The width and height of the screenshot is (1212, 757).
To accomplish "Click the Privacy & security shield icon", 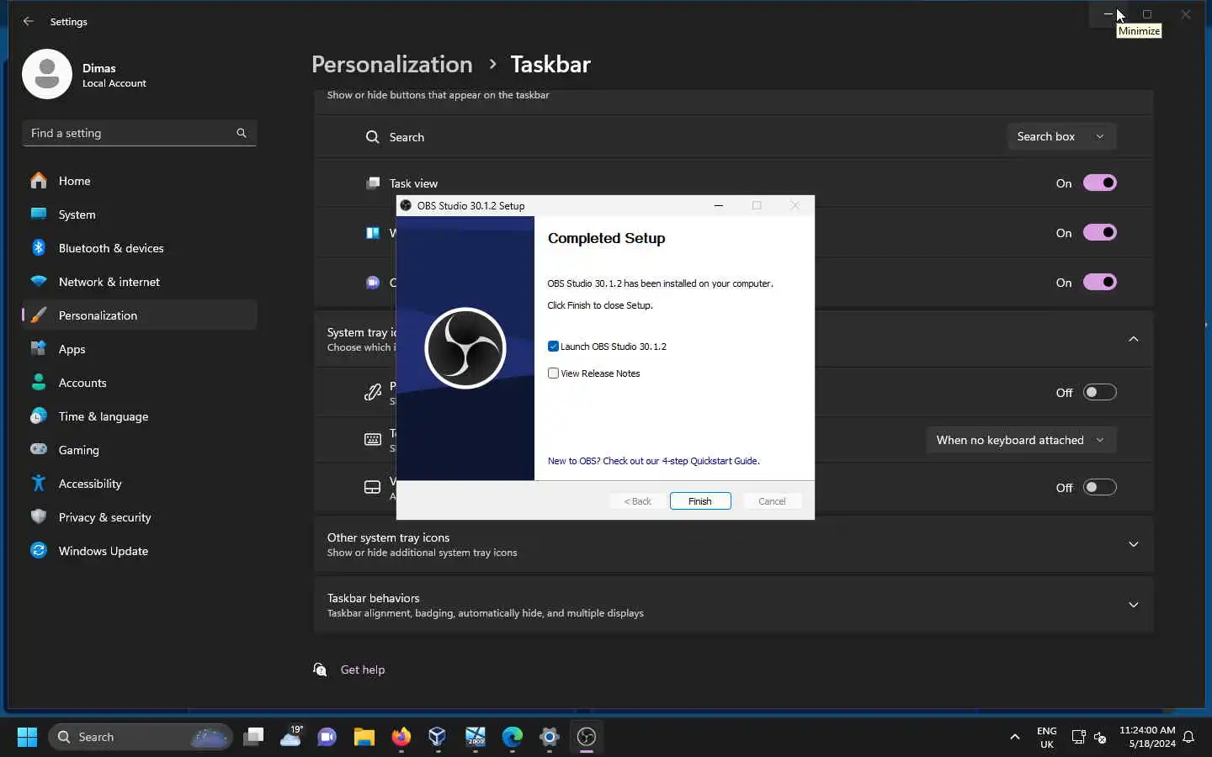I will [39, 517].
